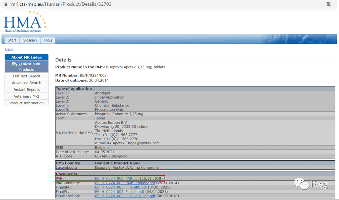Select About MR Index in sidebar
The height and width of the screenshot is (200, 339).
click(x=27, y=57)
